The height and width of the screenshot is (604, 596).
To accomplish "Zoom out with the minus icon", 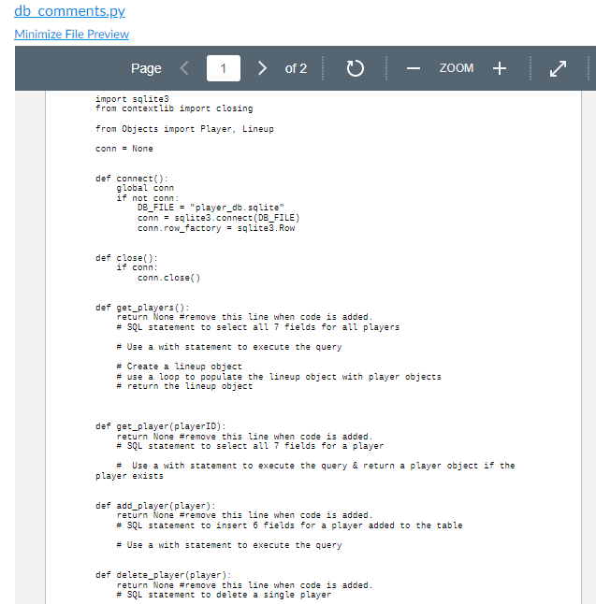I will (x=413, y=68).
